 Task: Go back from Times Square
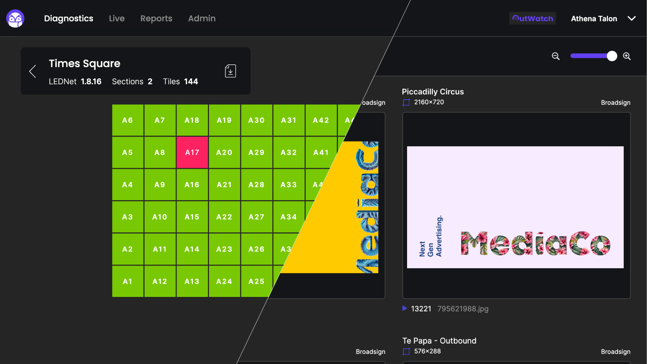[x=33, y=71]
